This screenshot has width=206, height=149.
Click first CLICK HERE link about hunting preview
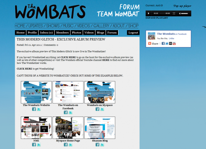(x=68, y=57)
